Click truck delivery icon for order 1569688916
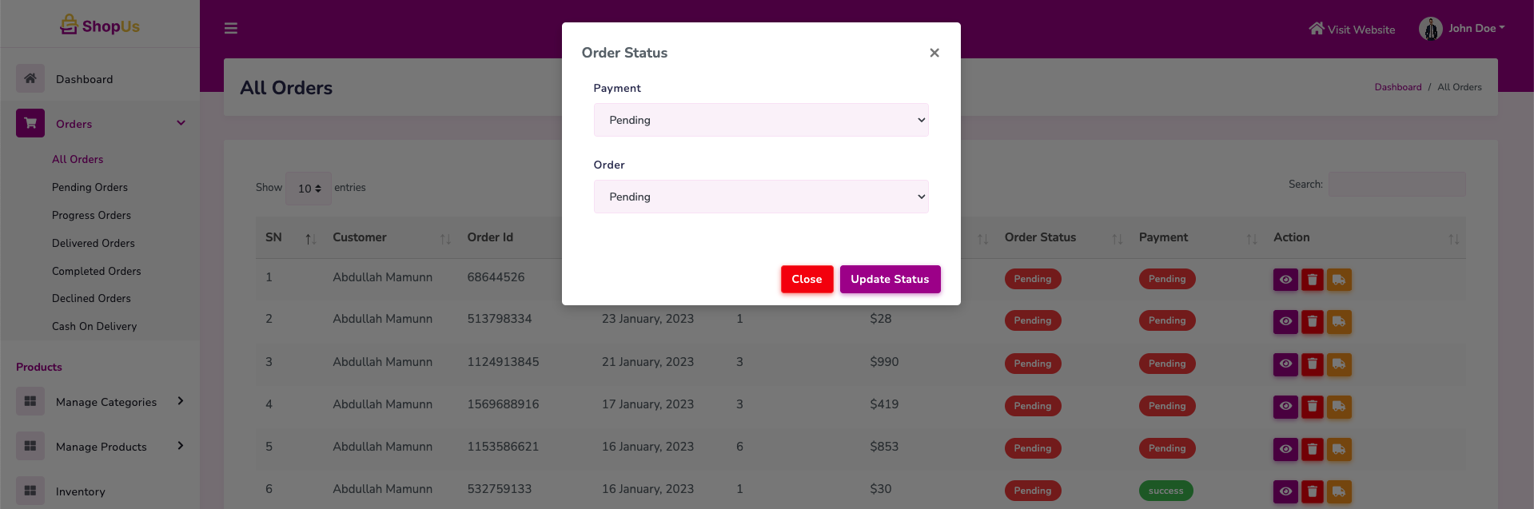 (1339, 407)
